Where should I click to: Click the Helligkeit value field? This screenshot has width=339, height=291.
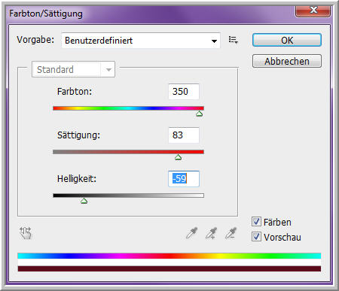(x=184, y=179)
